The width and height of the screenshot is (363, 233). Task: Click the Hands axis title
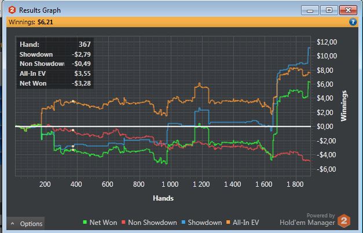pos(163,198)
